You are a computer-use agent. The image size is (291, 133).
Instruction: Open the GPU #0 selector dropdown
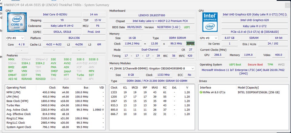tap(209, 38)
